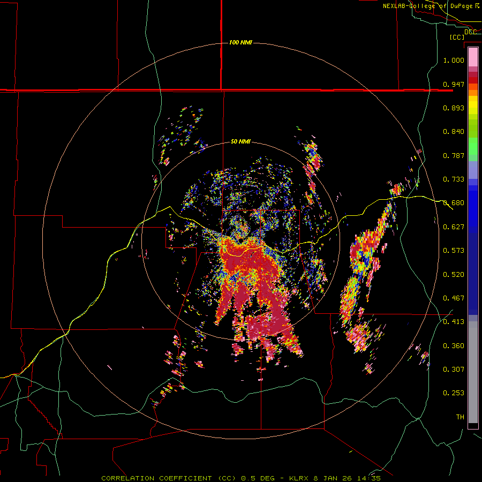Click the 0.307 legend value
482x482 pixels.
click(x=454, y=369)
